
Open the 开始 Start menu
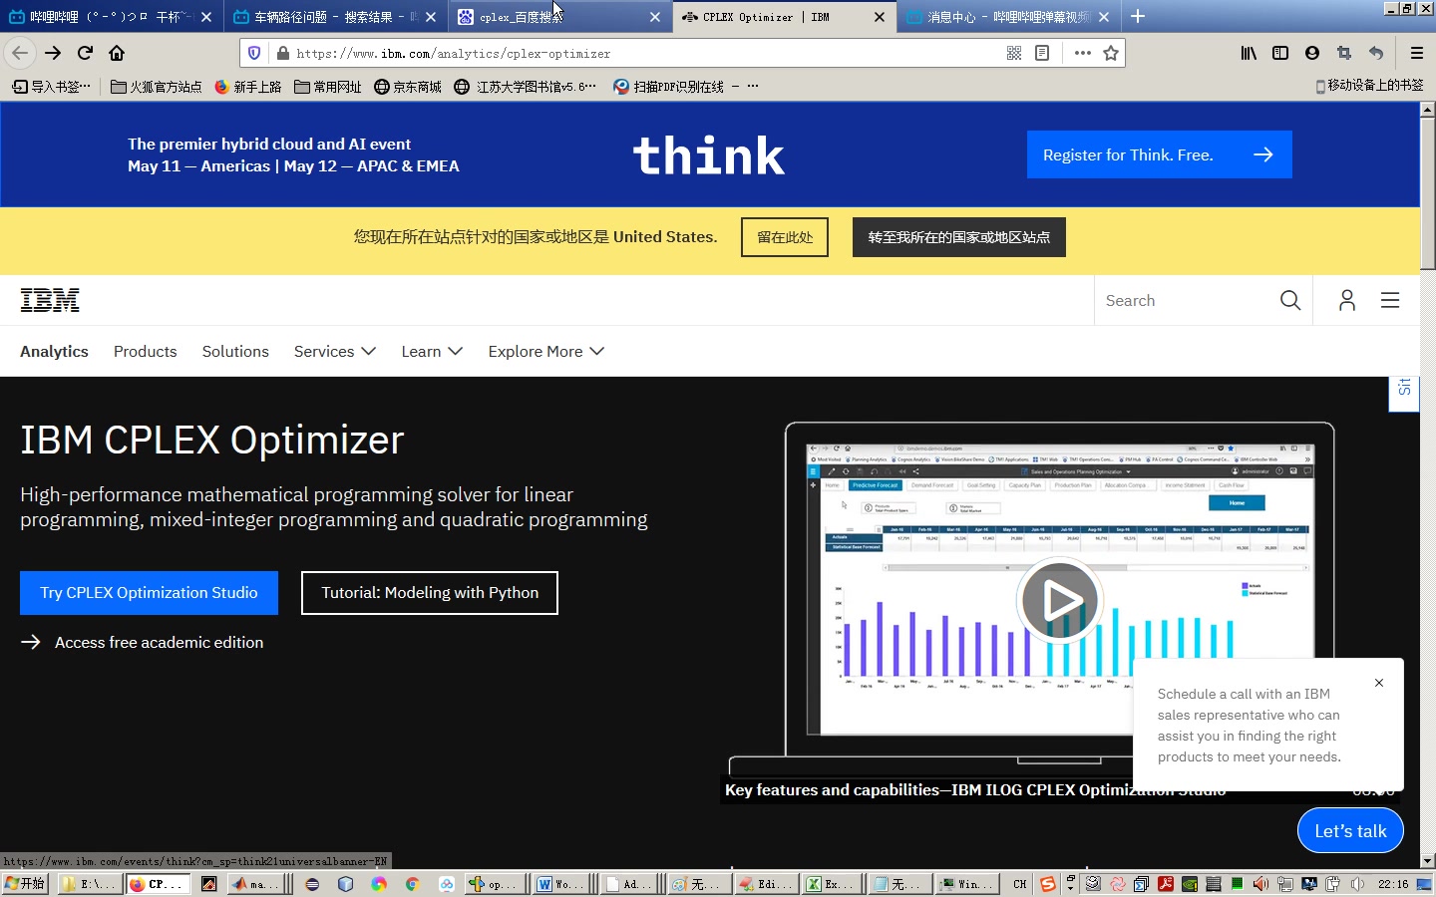click(x=25, y=884)
